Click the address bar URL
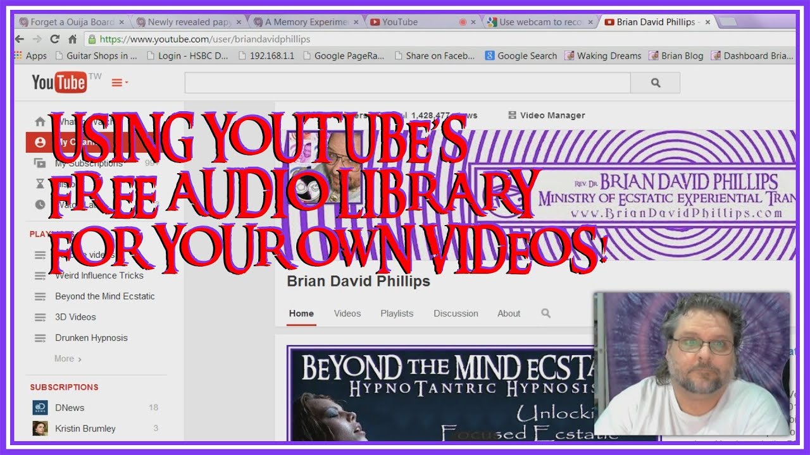Viewport: 810px width, 455px height. click(205, 39)
